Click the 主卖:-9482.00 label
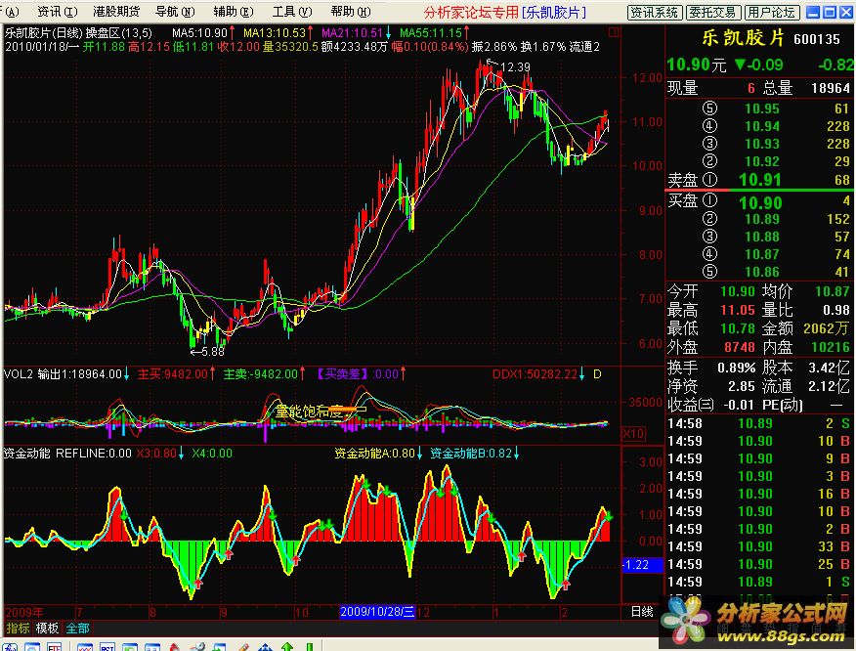 264,374
